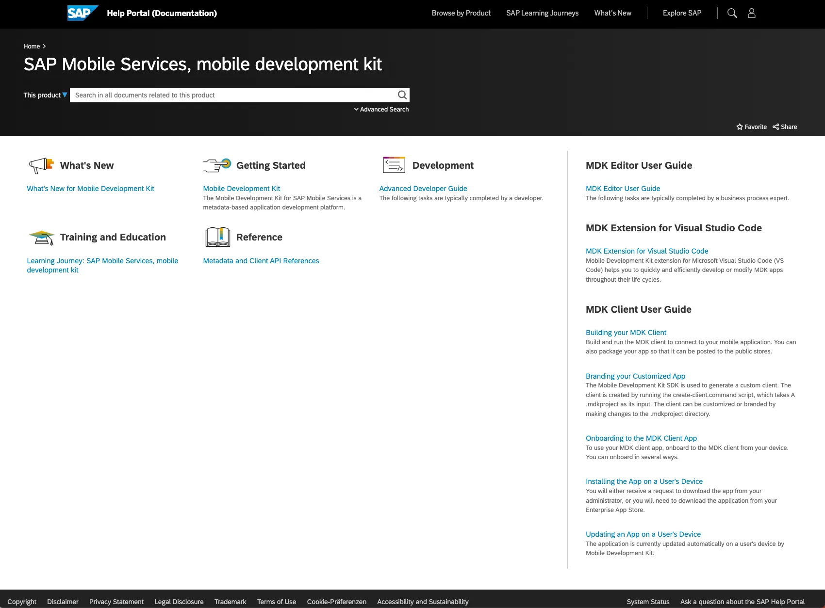Image resolution: width=825 pixels, height=608 pixels.
Task: Click the Development code window icon
Action: point(394,165)
